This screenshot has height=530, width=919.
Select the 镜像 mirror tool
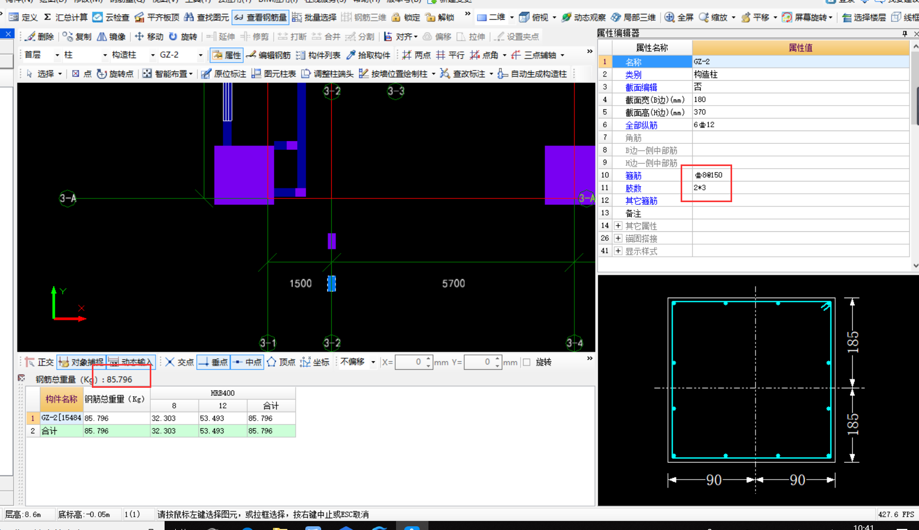point(111,37)
